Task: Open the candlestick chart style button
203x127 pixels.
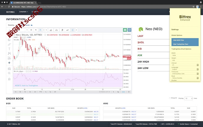Action: pos(62,30)
